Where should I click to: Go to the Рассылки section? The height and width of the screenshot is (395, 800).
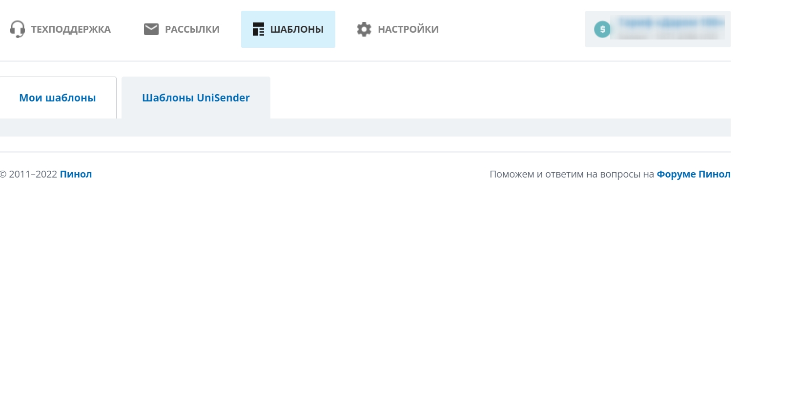point(192,29)
